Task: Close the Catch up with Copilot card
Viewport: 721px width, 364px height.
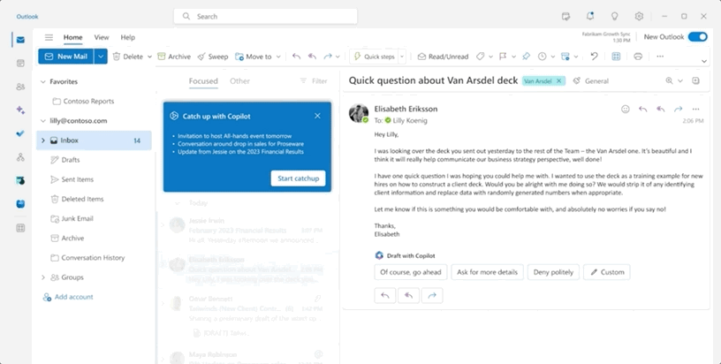Action: (317, 116)
